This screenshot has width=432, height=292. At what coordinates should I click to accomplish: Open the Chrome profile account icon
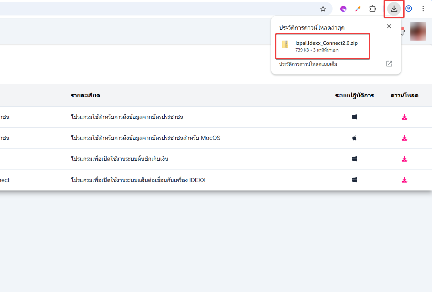tap(409, 9)
